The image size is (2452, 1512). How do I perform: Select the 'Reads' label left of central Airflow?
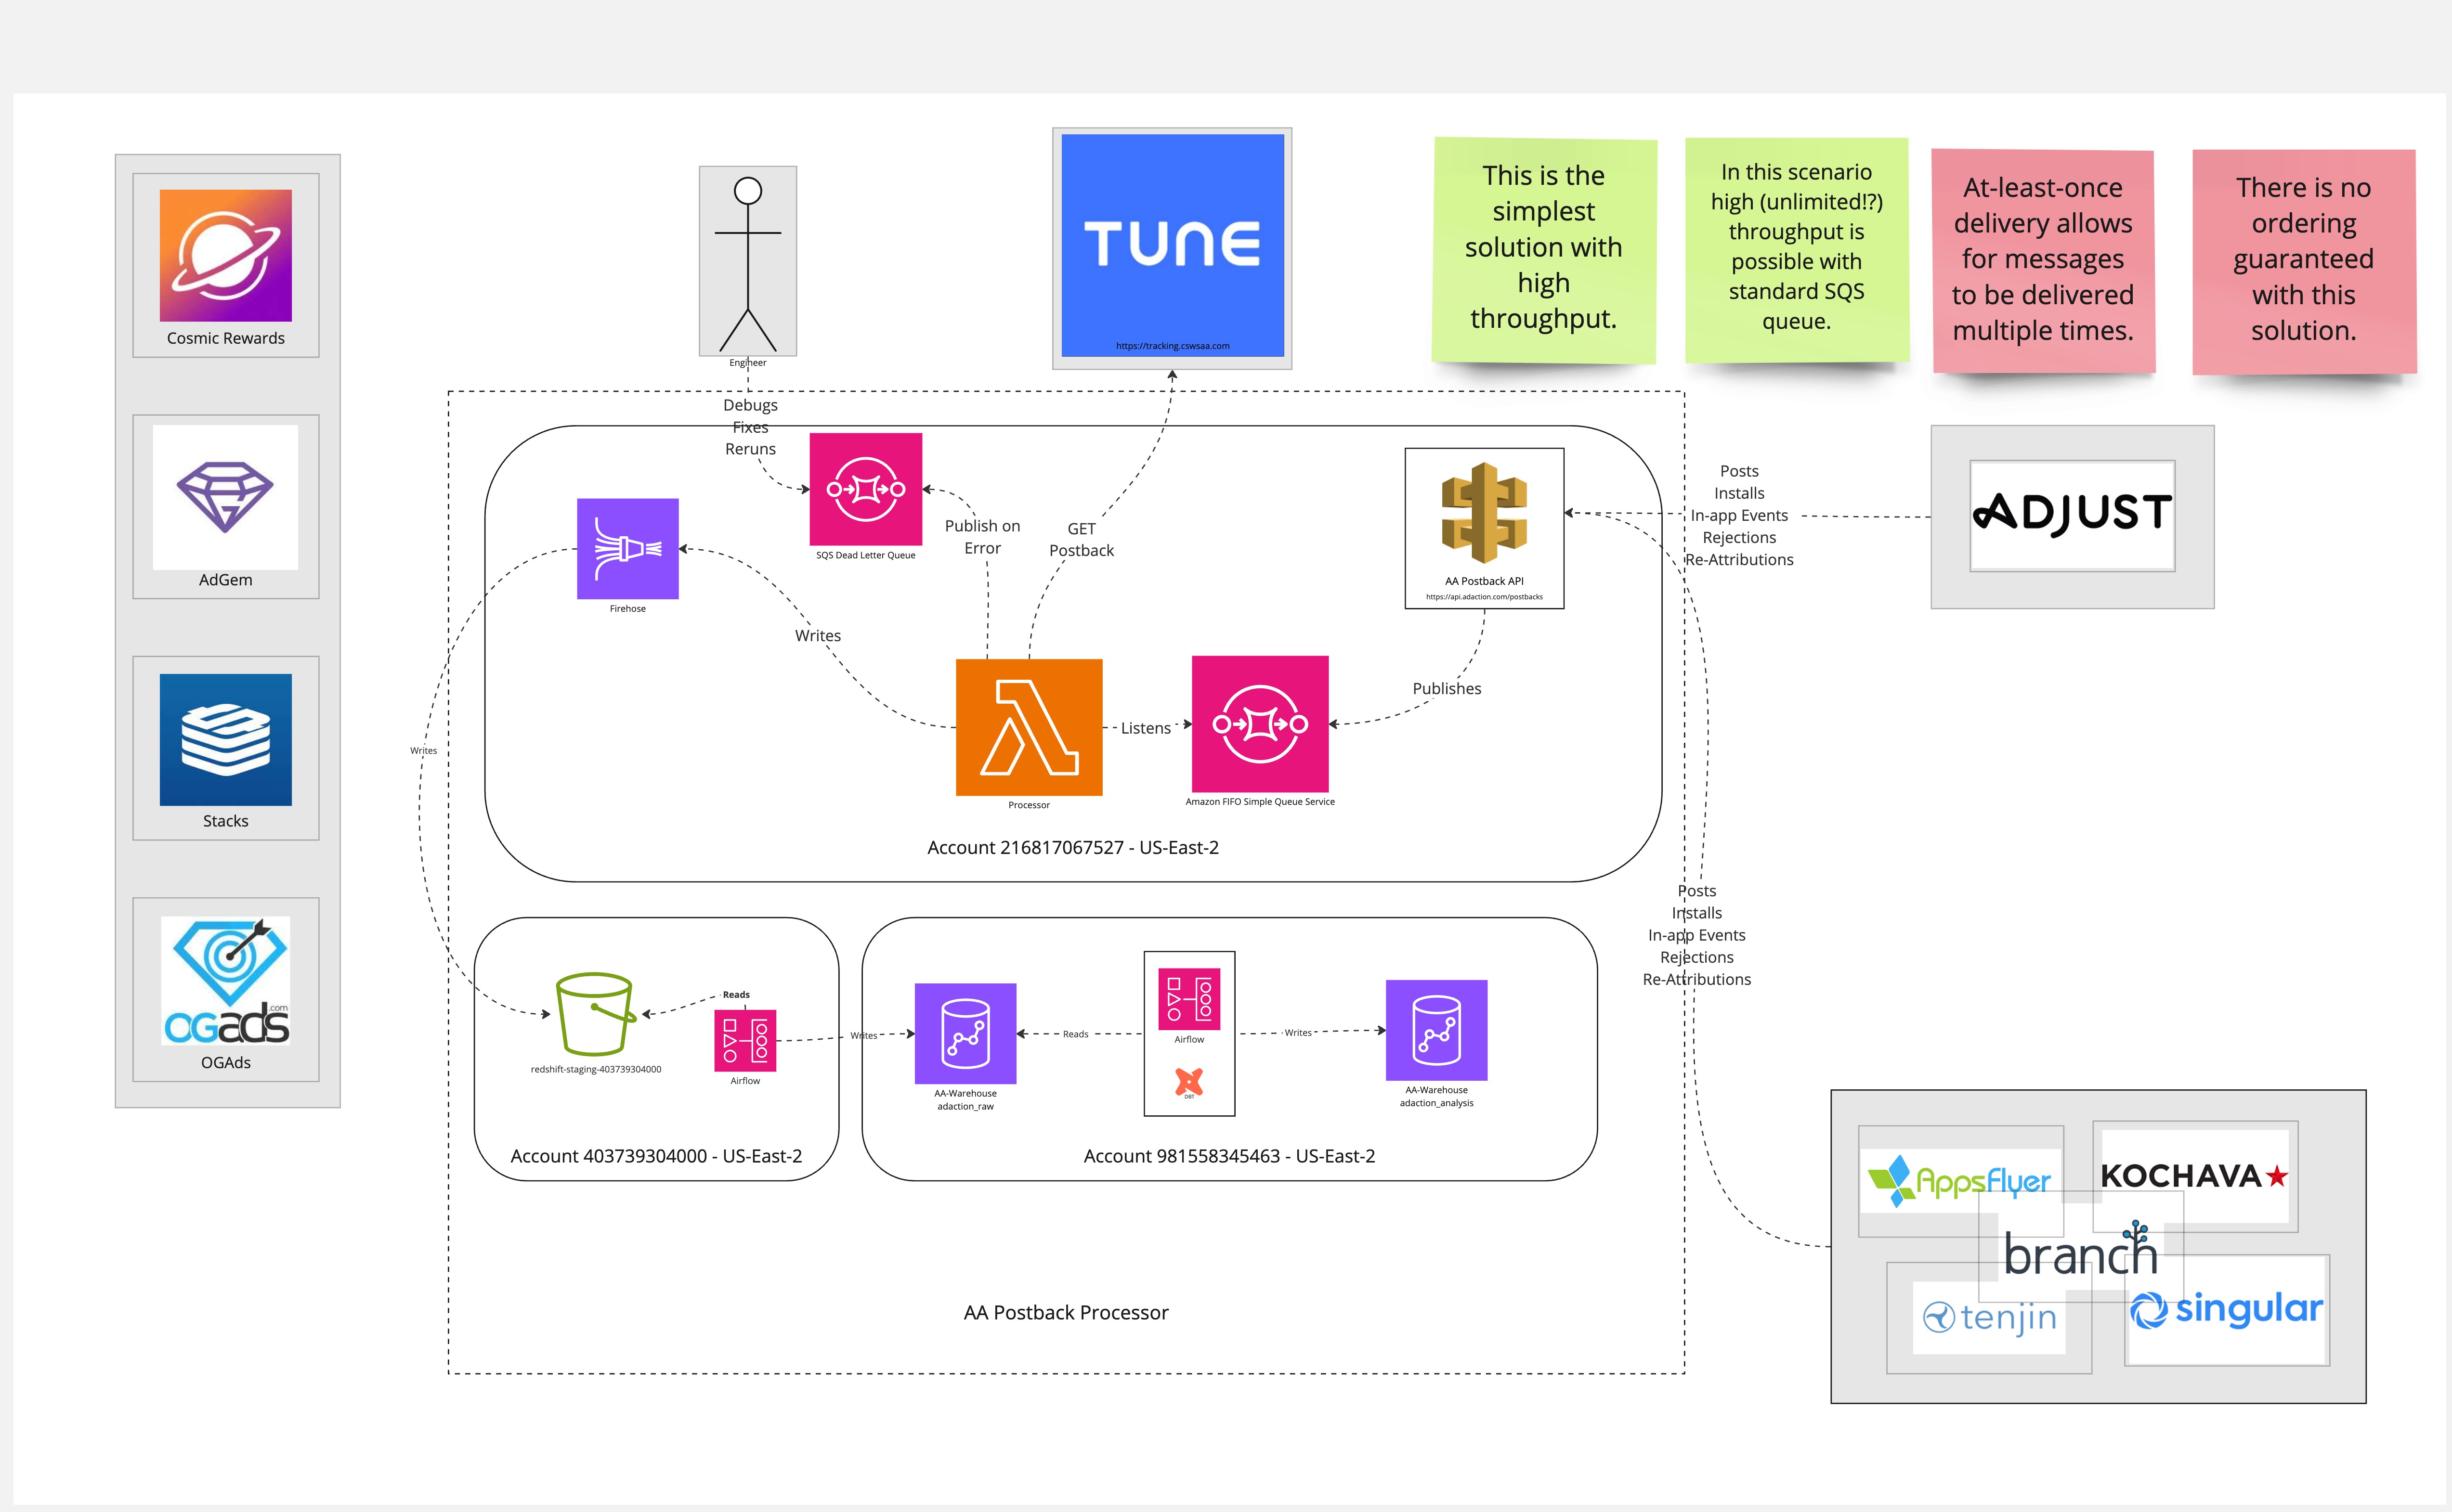[1075, 1034]
